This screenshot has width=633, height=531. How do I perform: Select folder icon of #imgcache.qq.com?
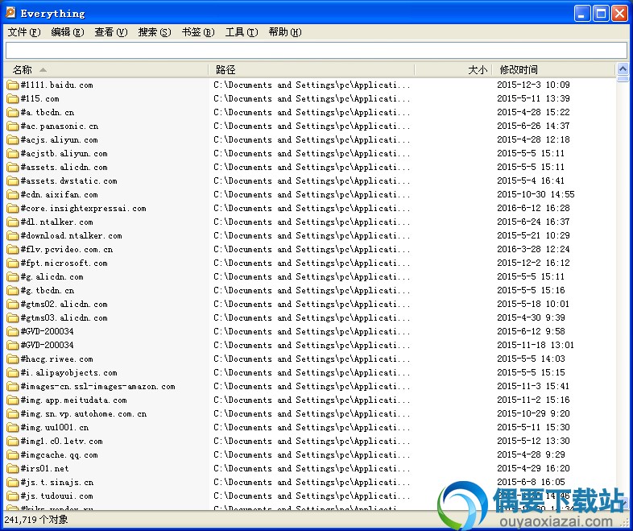13,455
